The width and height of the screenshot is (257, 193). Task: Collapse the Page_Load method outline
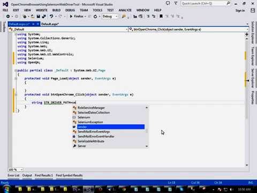coord(16,78)
